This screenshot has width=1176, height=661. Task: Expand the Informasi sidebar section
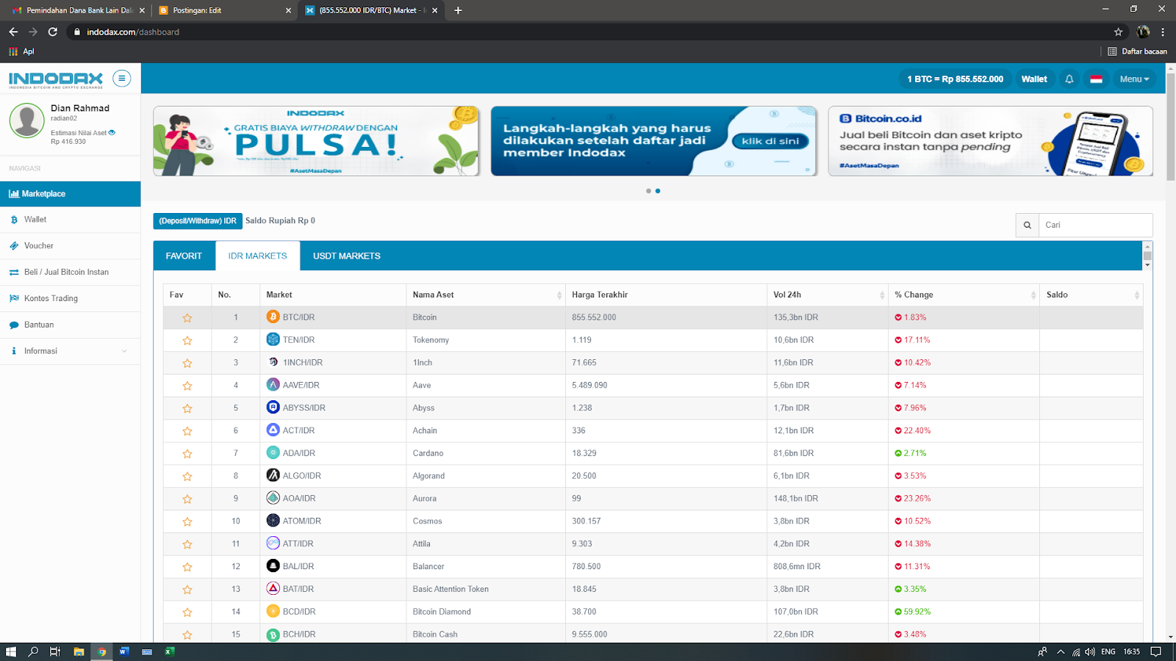(x=71, y=351)
